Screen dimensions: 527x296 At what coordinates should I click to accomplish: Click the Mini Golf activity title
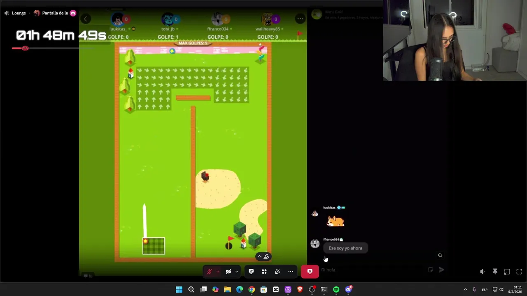(333, 12)
